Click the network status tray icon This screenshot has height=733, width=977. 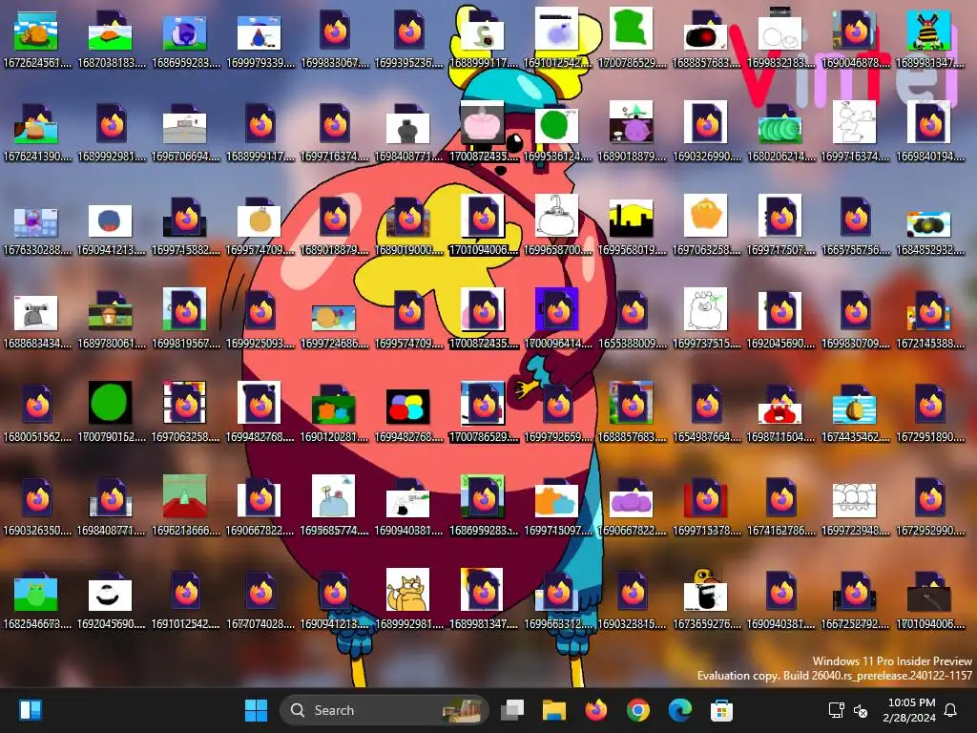(836, 710)
